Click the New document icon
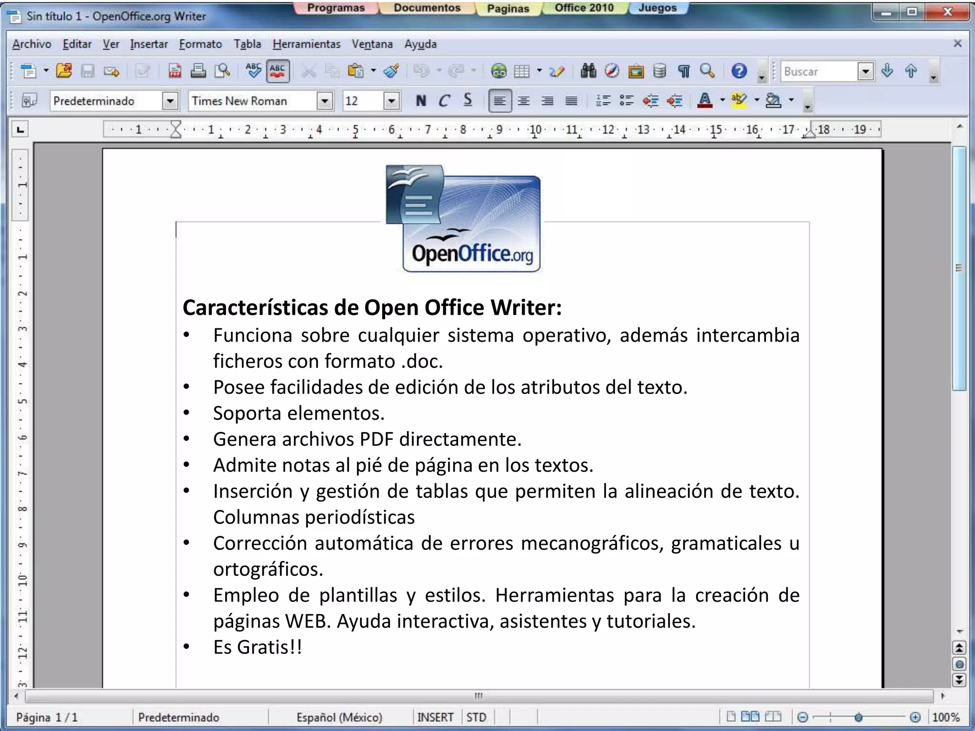Screen dimensions: 975x731 29,71
